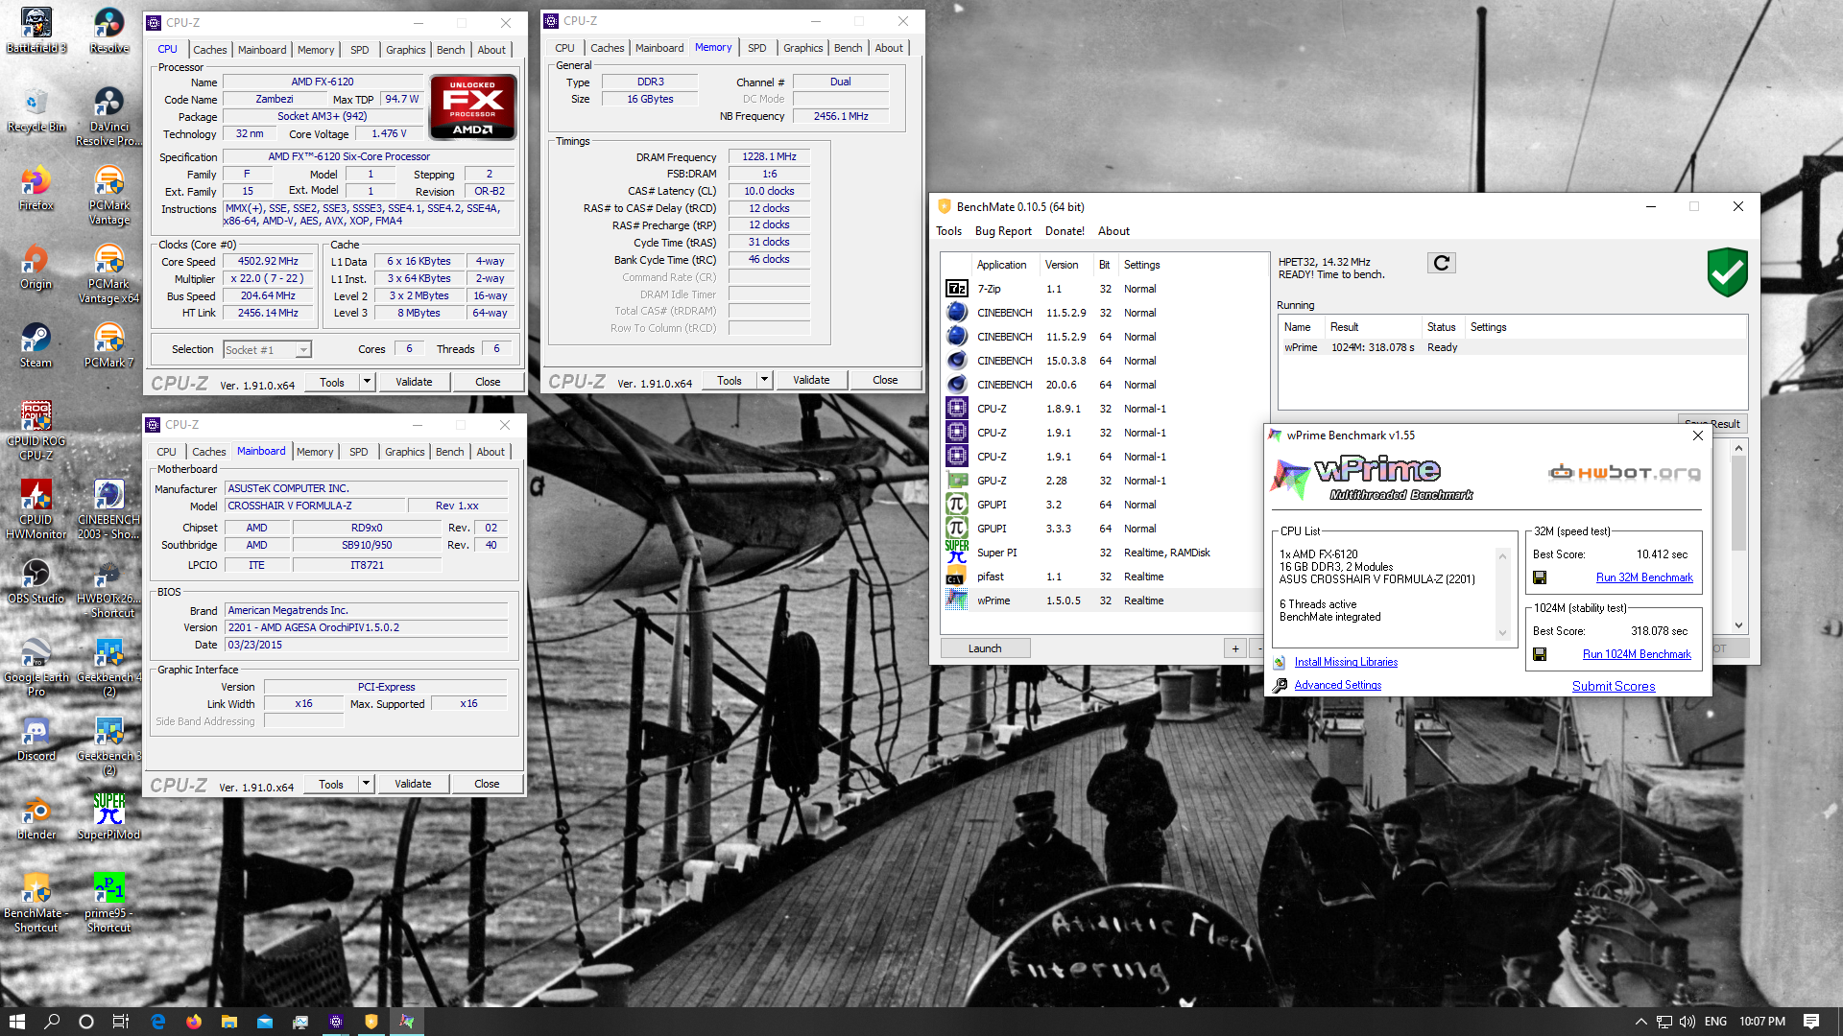Switch to Caches tab in CPU-Z Processor window
This screenshot has width=1843, height=1036.
coord(209,50)
